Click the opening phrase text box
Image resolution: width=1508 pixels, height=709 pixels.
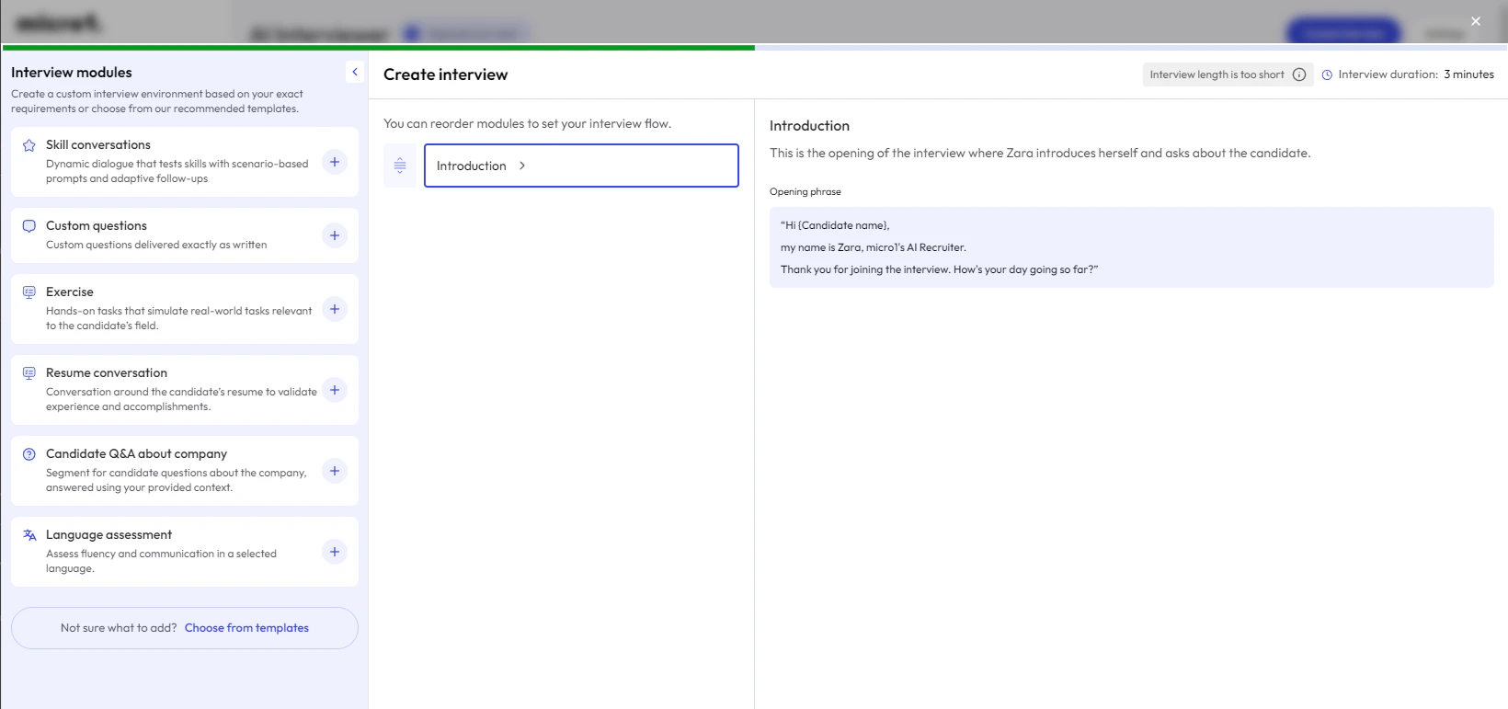pos(1131,247)
